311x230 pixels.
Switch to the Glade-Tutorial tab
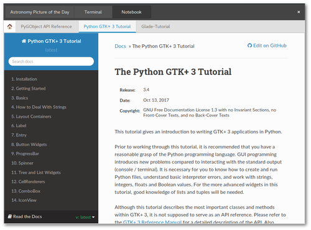[155, 27]
